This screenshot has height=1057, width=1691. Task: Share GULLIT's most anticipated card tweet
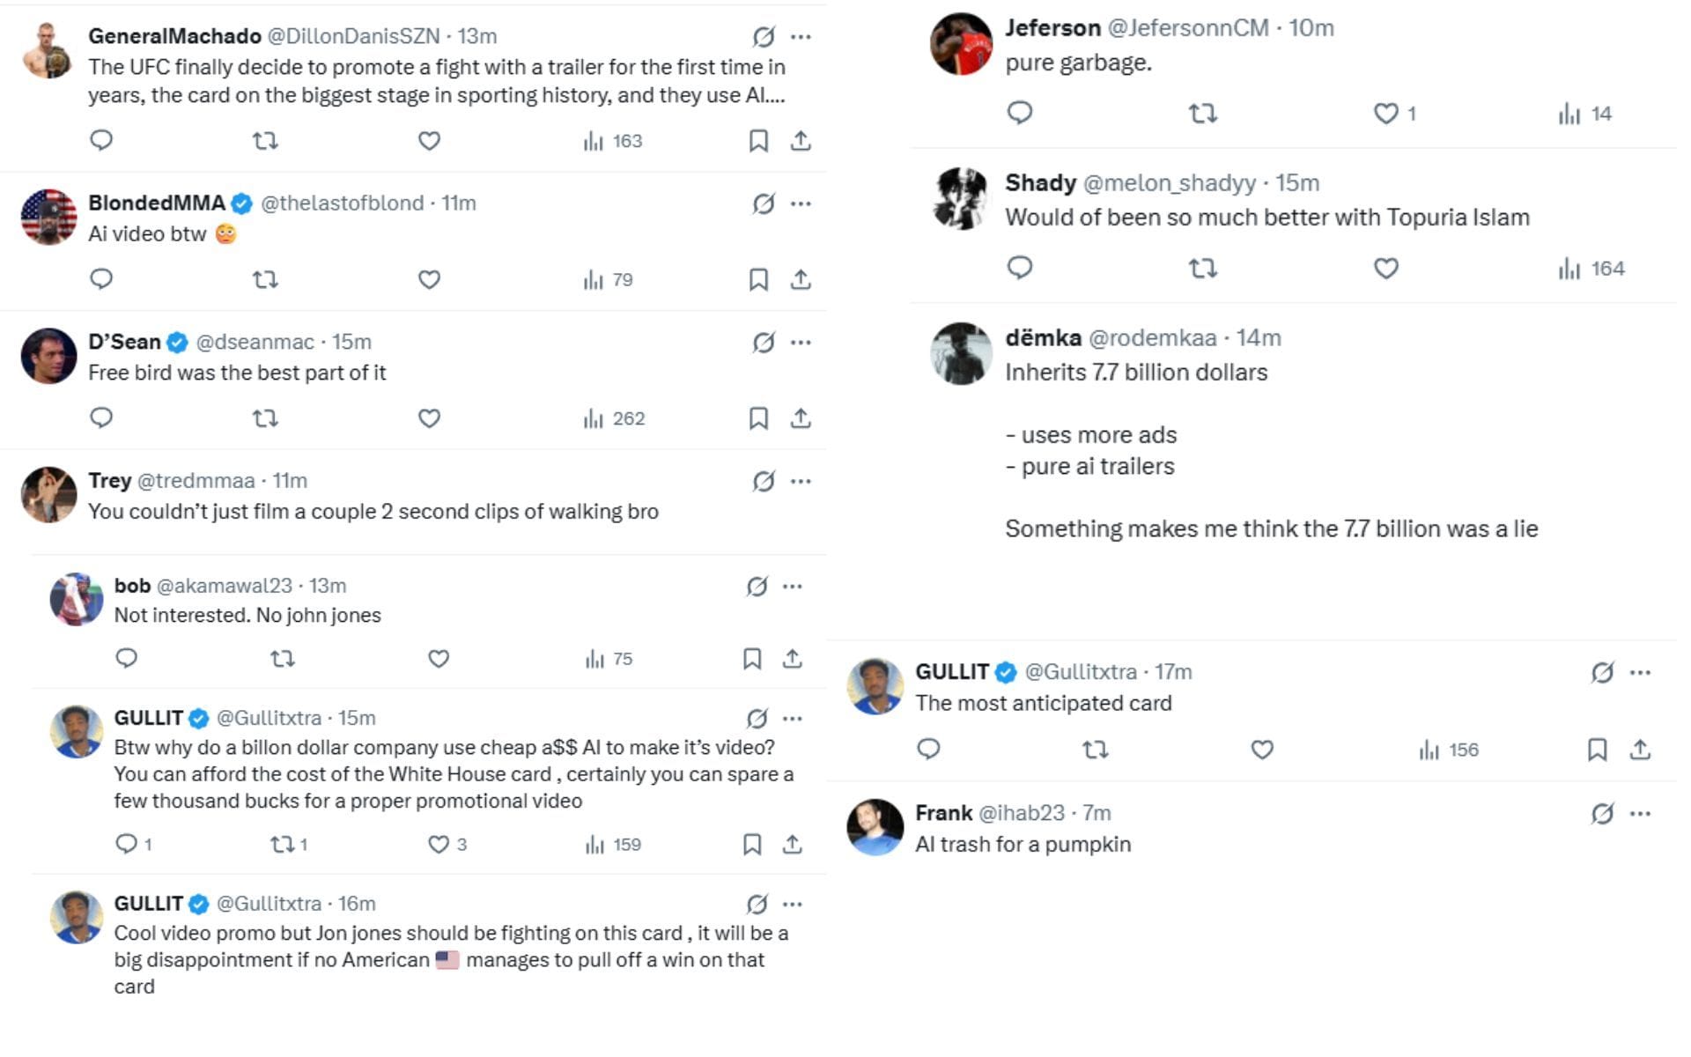click(x=1642, y=750)
